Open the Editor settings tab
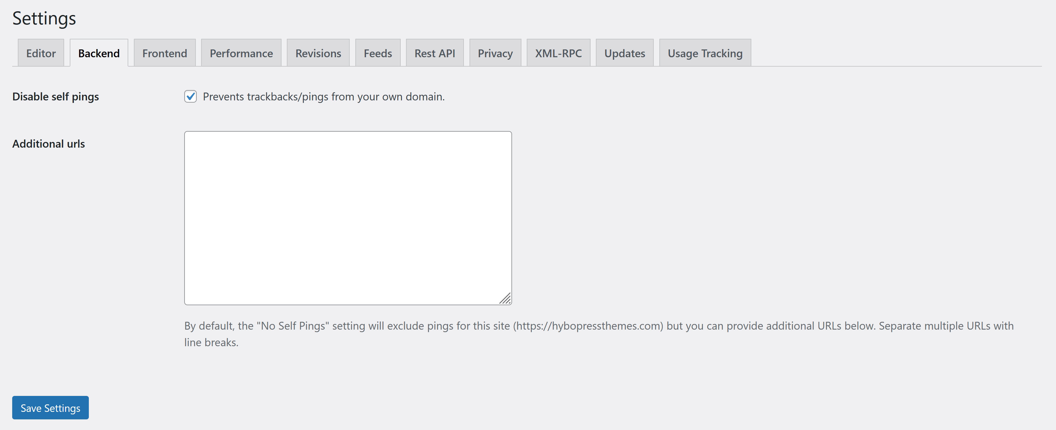1056x430 pixels. pos(41,53)
